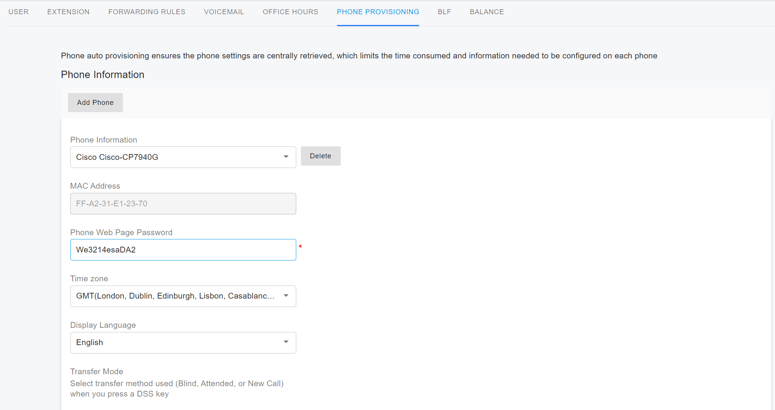Open the Balance tab
Screen dimensions: 775x410
point(487,12)
